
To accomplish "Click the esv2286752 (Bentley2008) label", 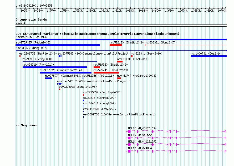I will point(38,53).
